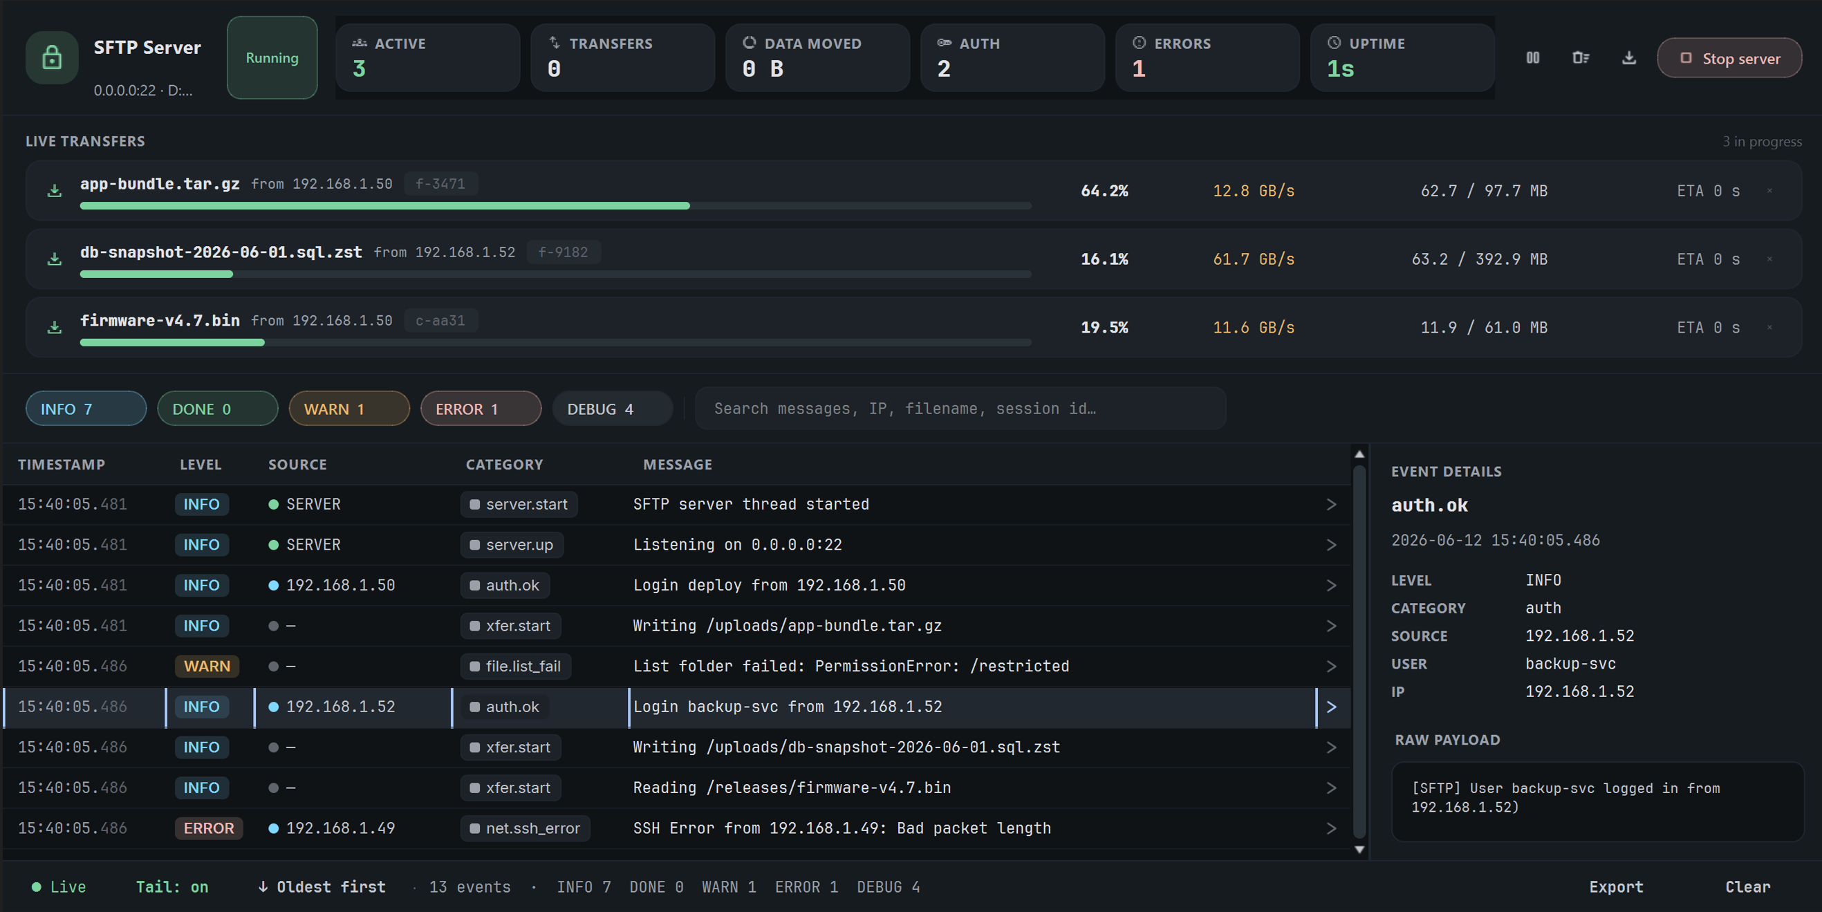The image size is (1822, 912).
Task: Click the app-bundle.tar.gz progress bar
Action: click(555, 206)
